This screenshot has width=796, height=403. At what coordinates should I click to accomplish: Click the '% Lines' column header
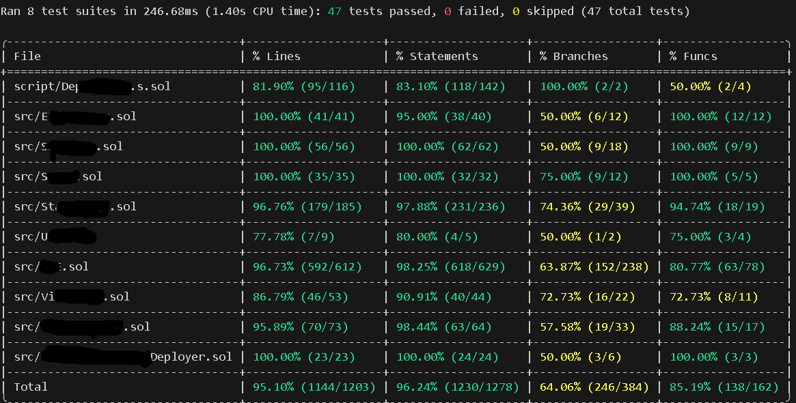click(277, 56)
